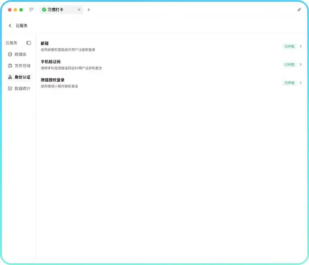This screenshot has width=309, height=265.
Task: Click description 使用手机短信验证码进行用户注册和登录
Action: coord(71,68)
